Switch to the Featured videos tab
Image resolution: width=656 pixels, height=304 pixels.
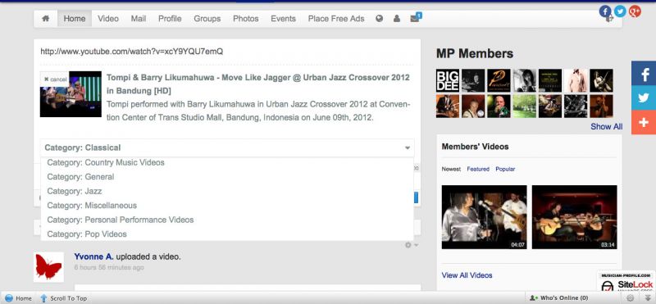pyautogui.click(x=478, y=169)
